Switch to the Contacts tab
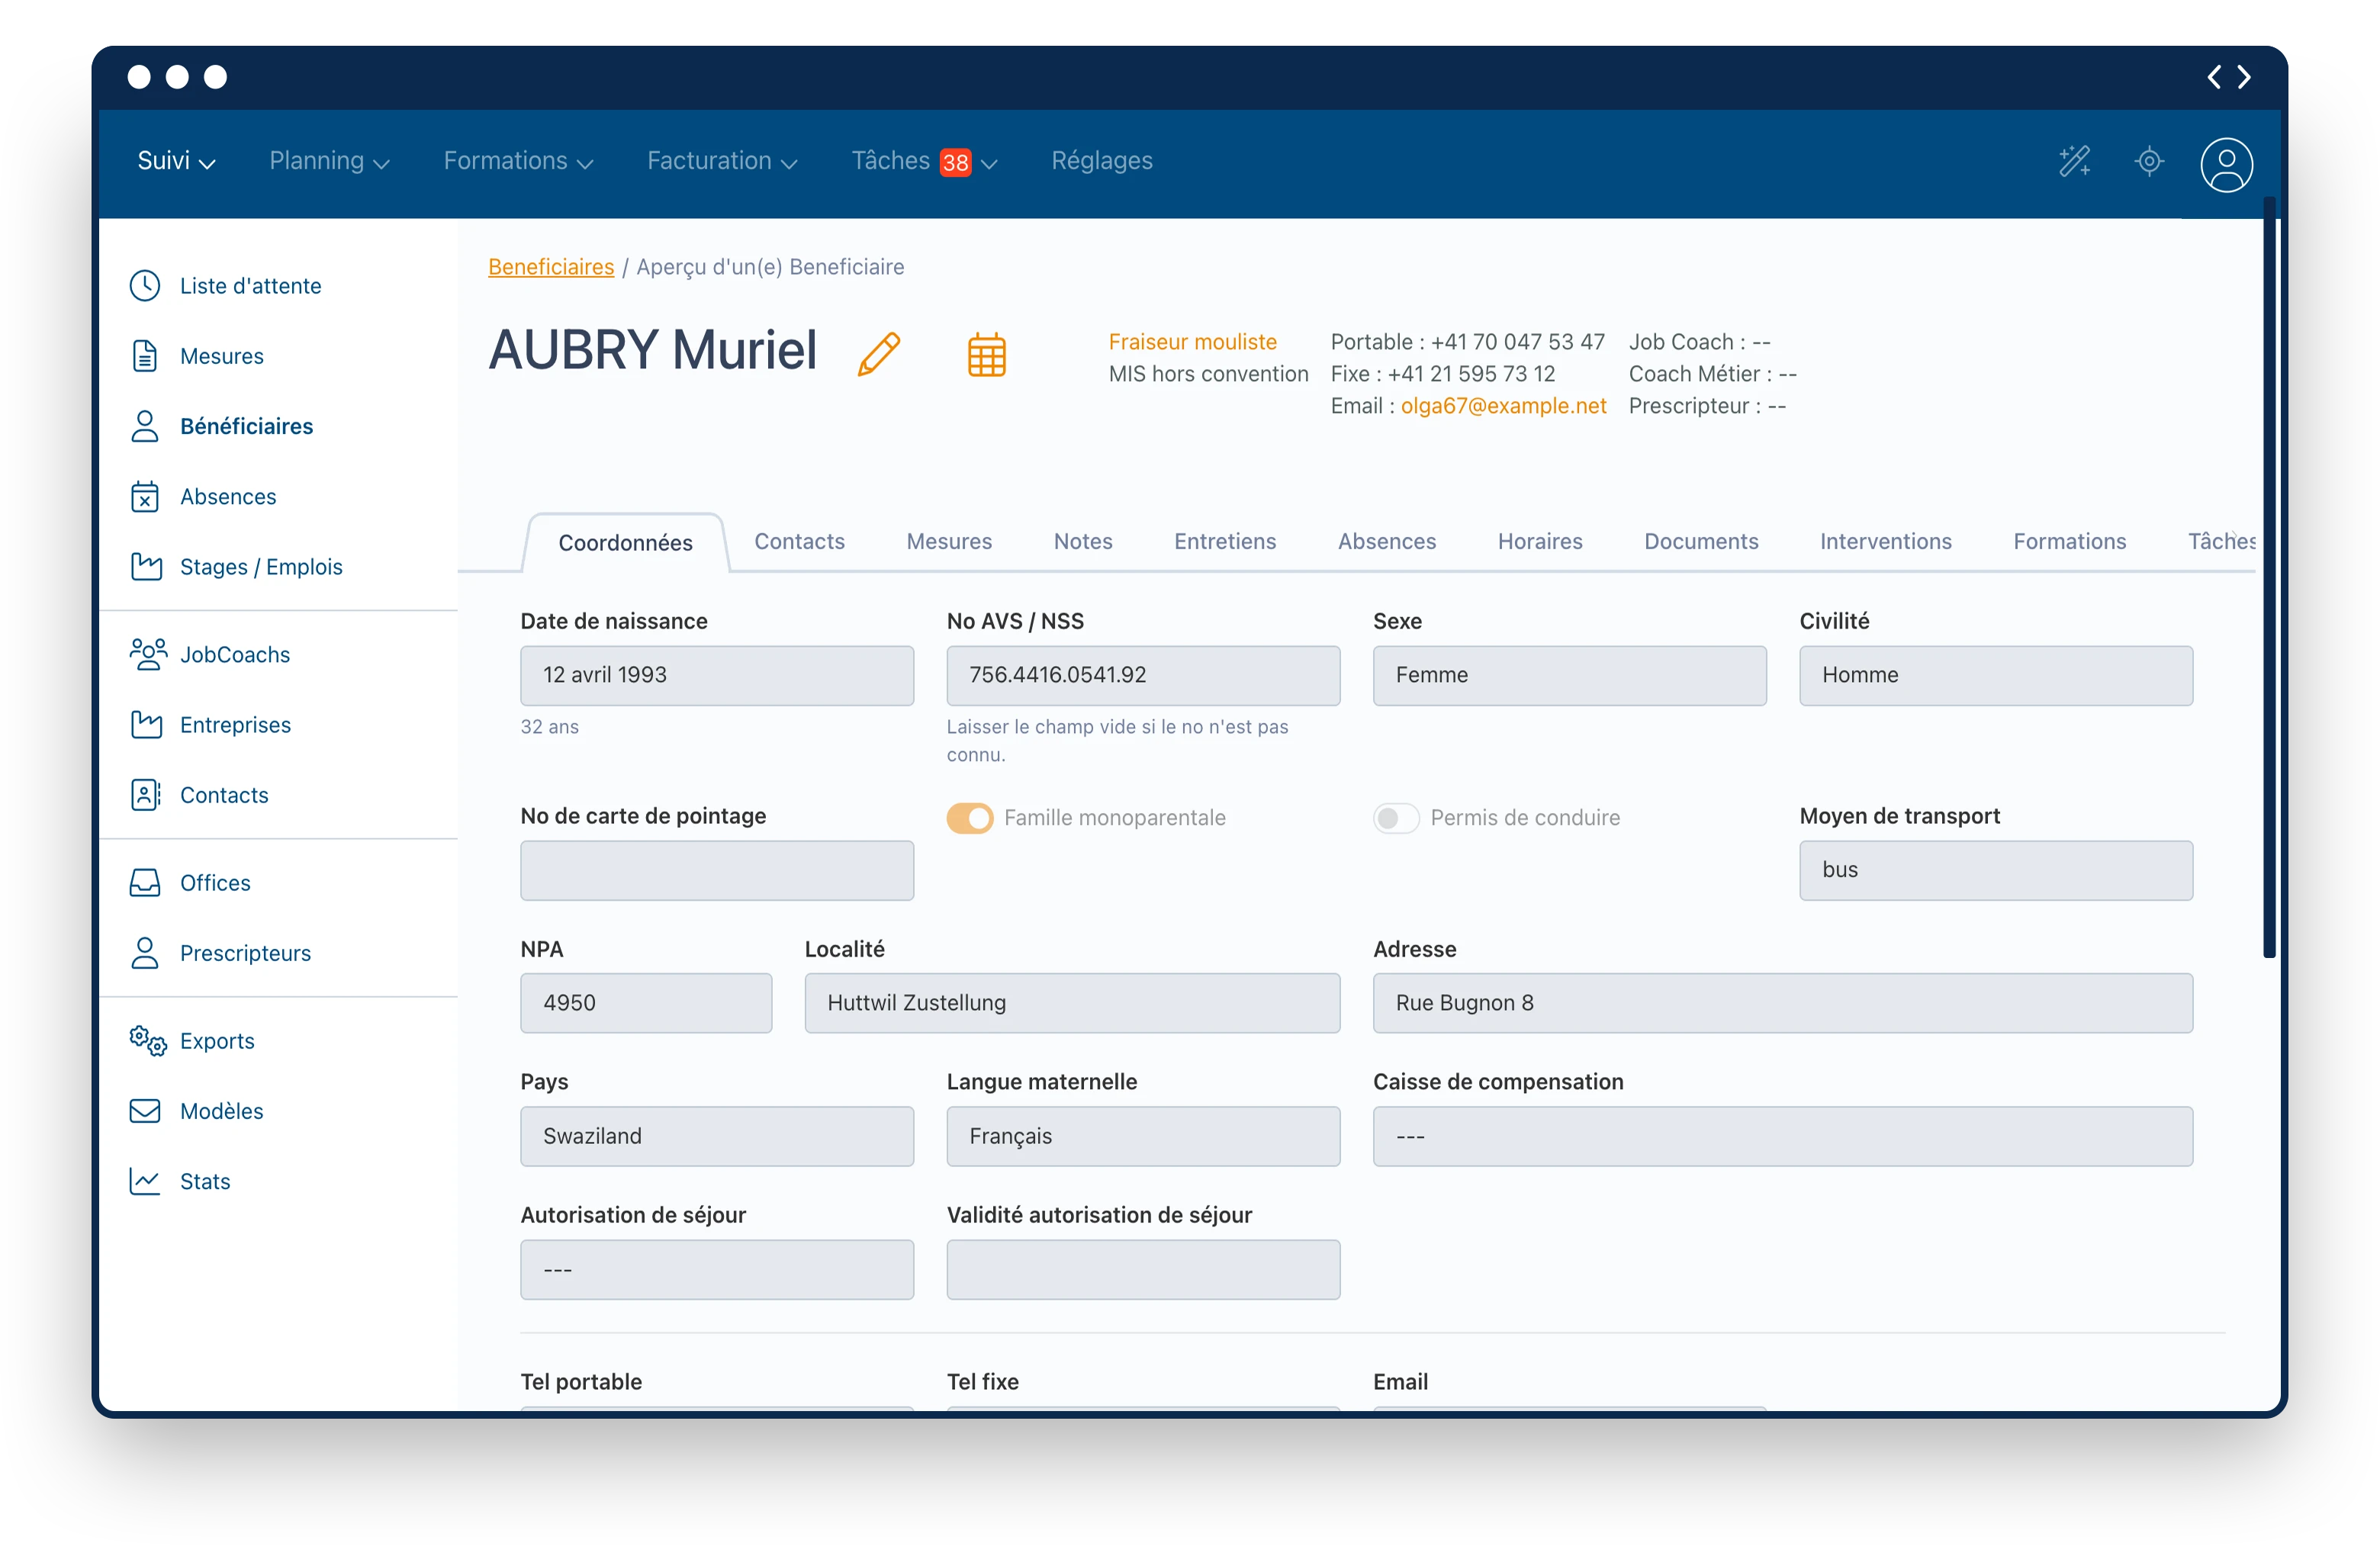Image resolution: width=2380 pixels, height=1556 pixels. point(799,541)
